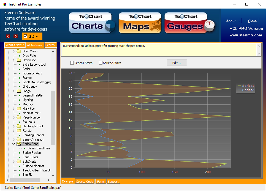Image resolution: width=266 pixels, height=191 pixels.
Task: Select Nearest Point tree item
Action: (31, 113)
